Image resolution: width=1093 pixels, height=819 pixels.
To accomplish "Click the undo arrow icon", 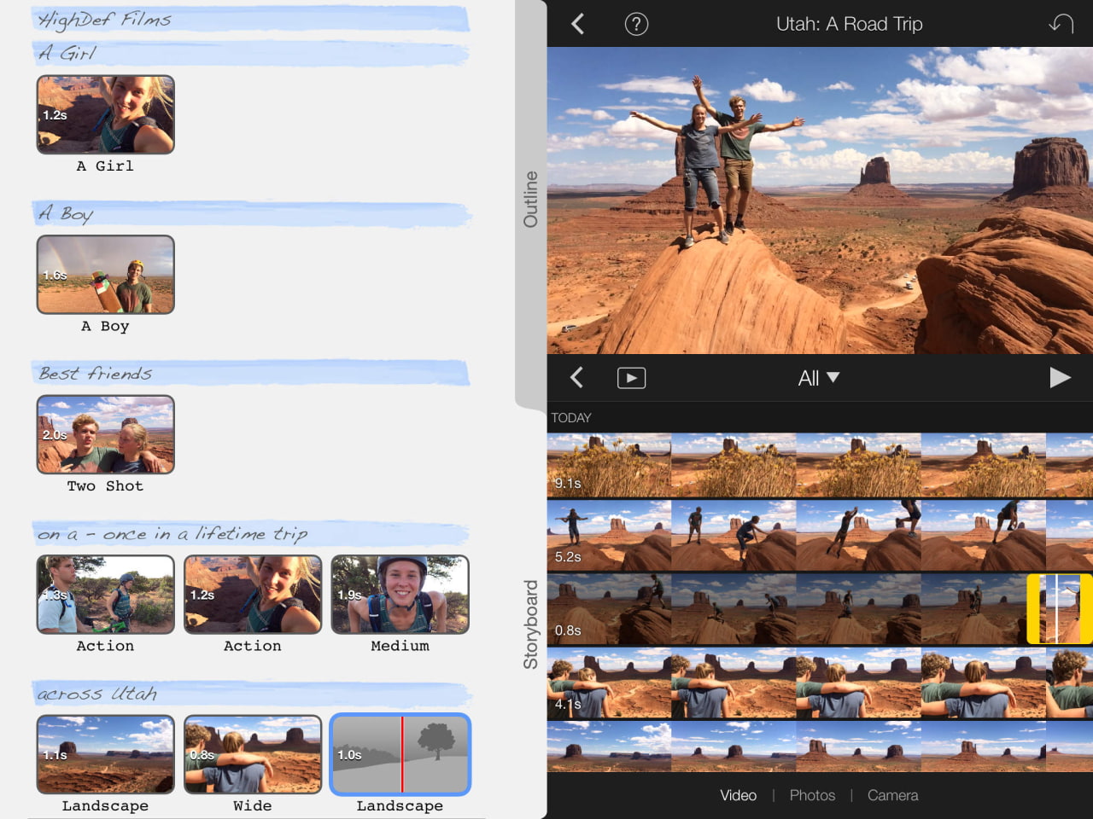I will (1061, 24).
